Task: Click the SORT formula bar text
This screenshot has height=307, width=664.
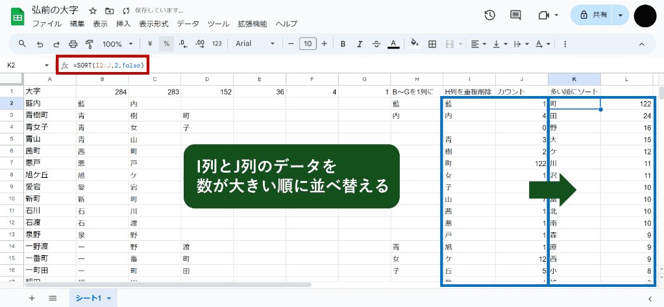Action: [108, 65]
